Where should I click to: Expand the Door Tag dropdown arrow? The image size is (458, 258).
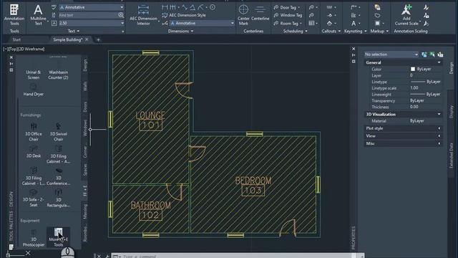[298, 7]
